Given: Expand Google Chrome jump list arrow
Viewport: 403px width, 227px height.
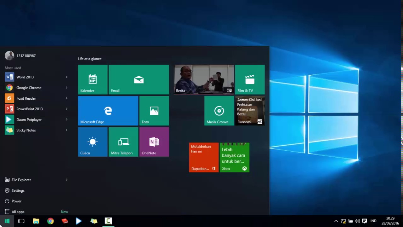Looking at the screenshot, I should 66,88.
